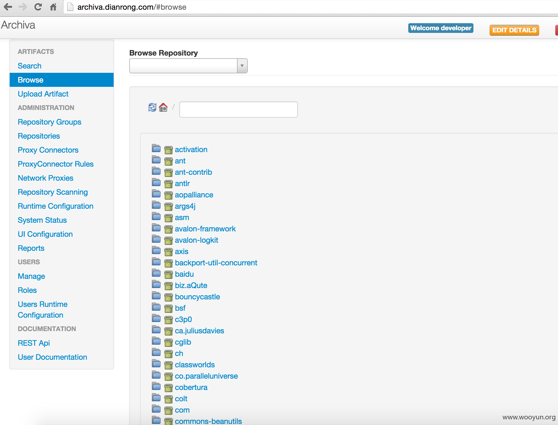Open the com group
Viewport: 558px width, 425px height.
[182, 410]
